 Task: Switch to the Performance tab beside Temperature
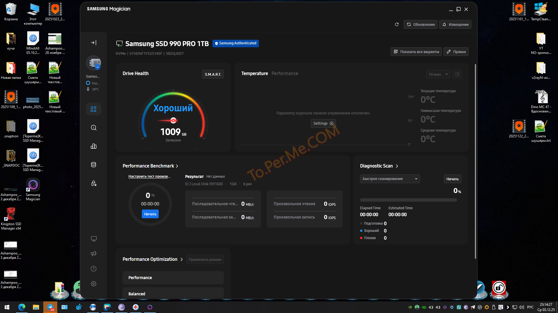285,74
